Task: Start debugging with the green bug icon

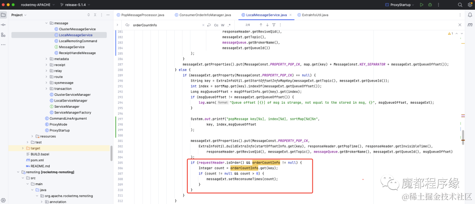Action: click(430, 5)
